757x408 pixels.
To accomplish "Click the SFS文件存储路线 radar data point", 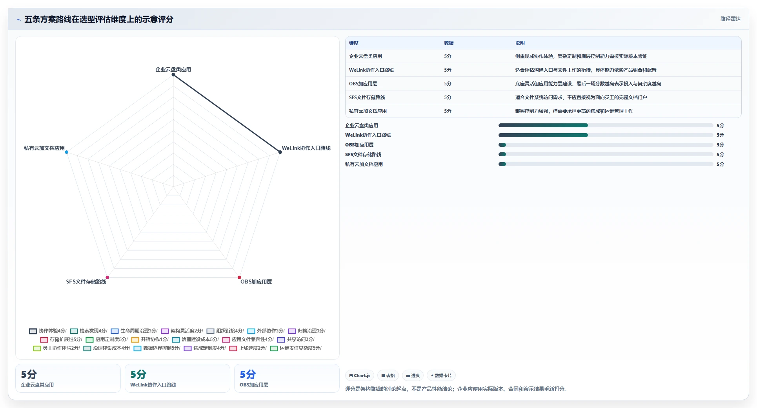I will tap(107, 277).
